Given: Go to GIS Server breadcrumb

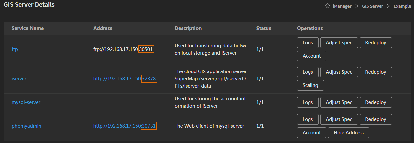Looking at the screenshot, I should [372, 6].
